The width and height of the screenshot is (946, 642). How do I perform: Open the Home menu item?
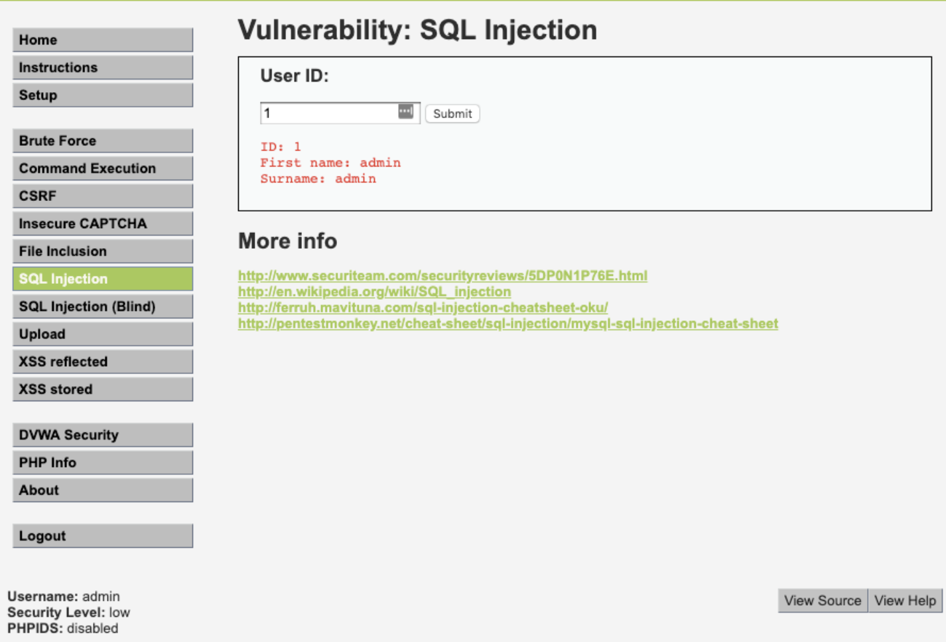point(102,40)
